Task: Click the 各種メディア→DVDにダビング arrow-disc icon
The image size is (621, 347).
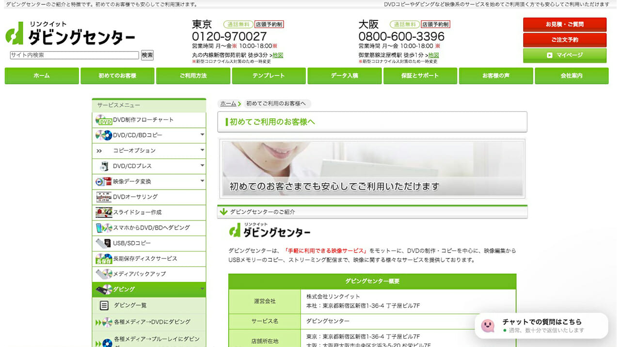Action: tap(103, 322)
